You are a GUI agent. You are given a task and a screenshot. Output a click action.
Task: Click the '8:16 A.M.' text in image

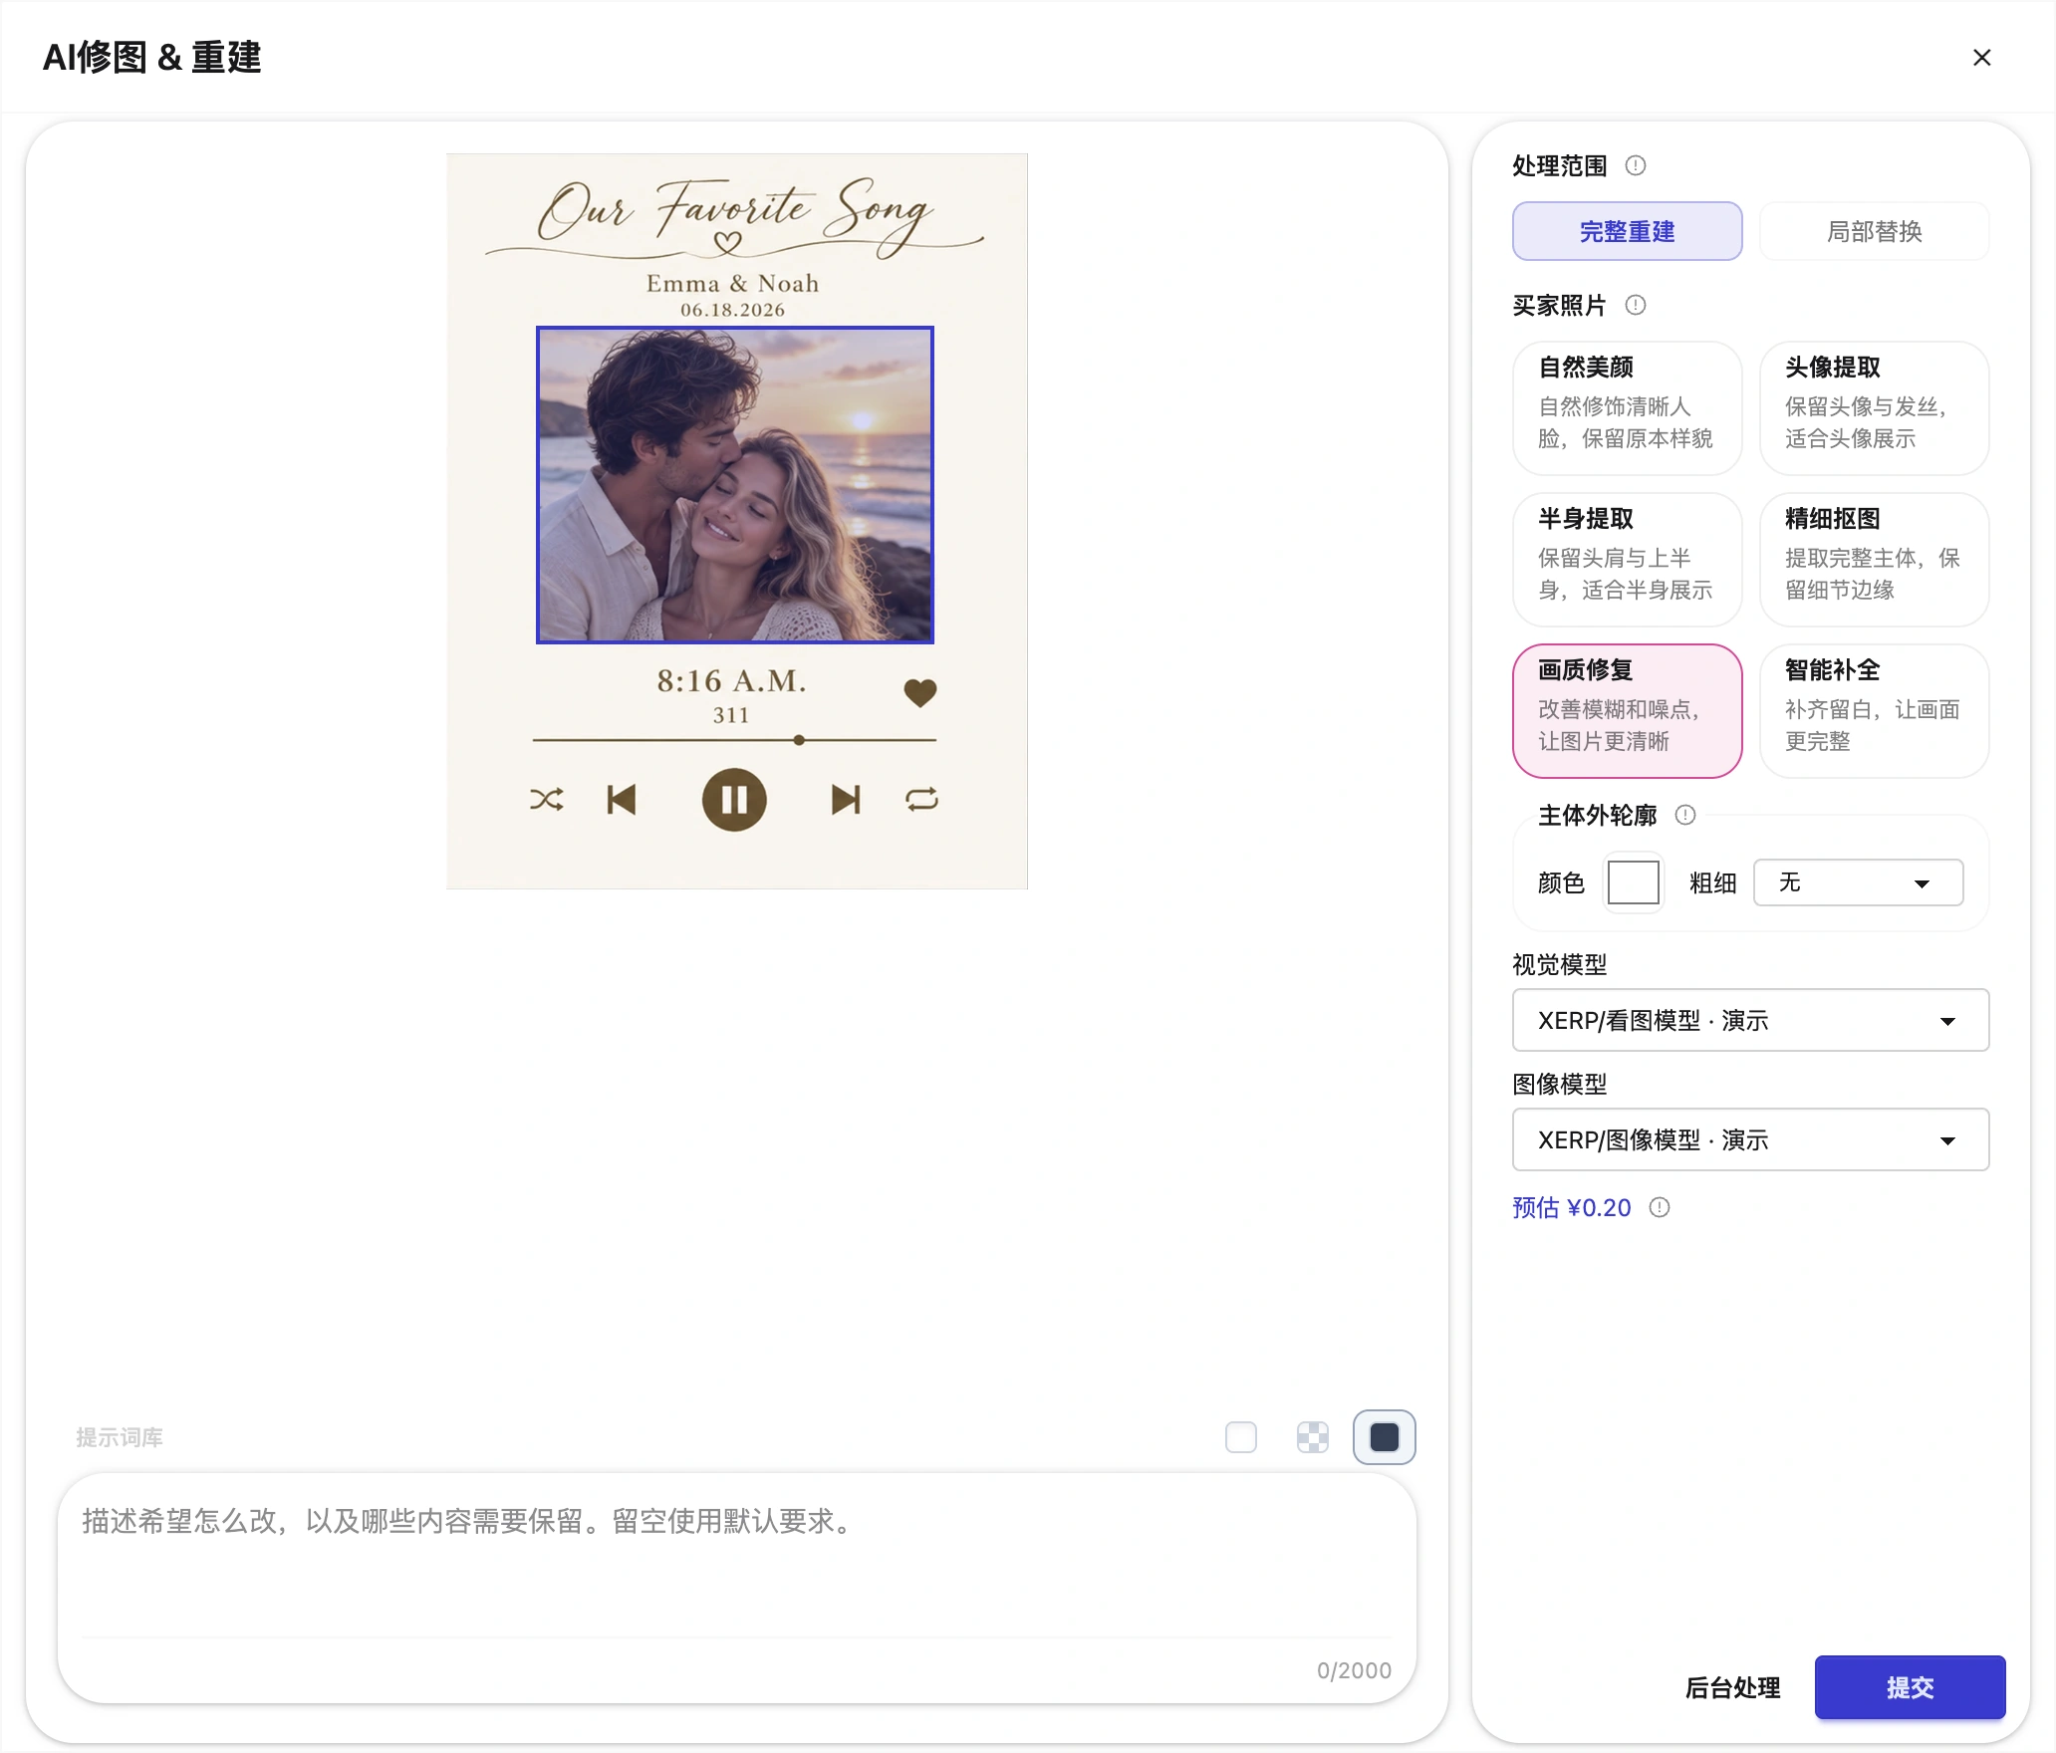coord(731,680)
